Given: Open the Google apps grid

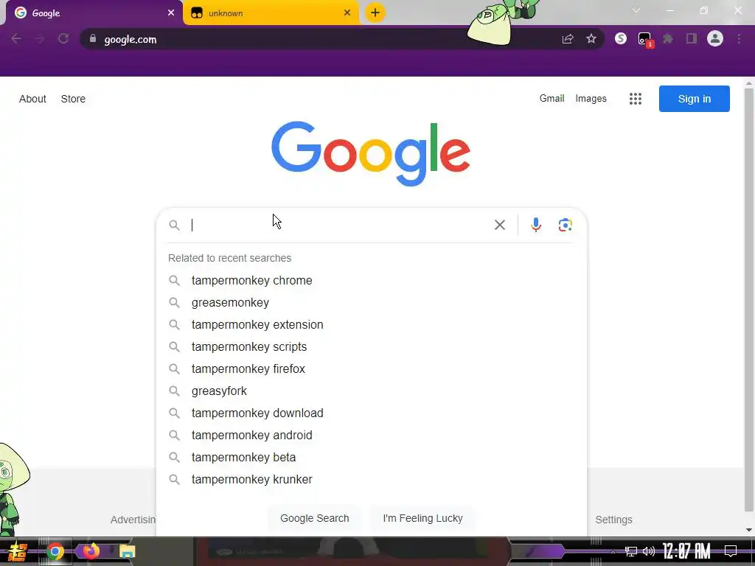Looking at the screenshot, I should pos(636,99).
